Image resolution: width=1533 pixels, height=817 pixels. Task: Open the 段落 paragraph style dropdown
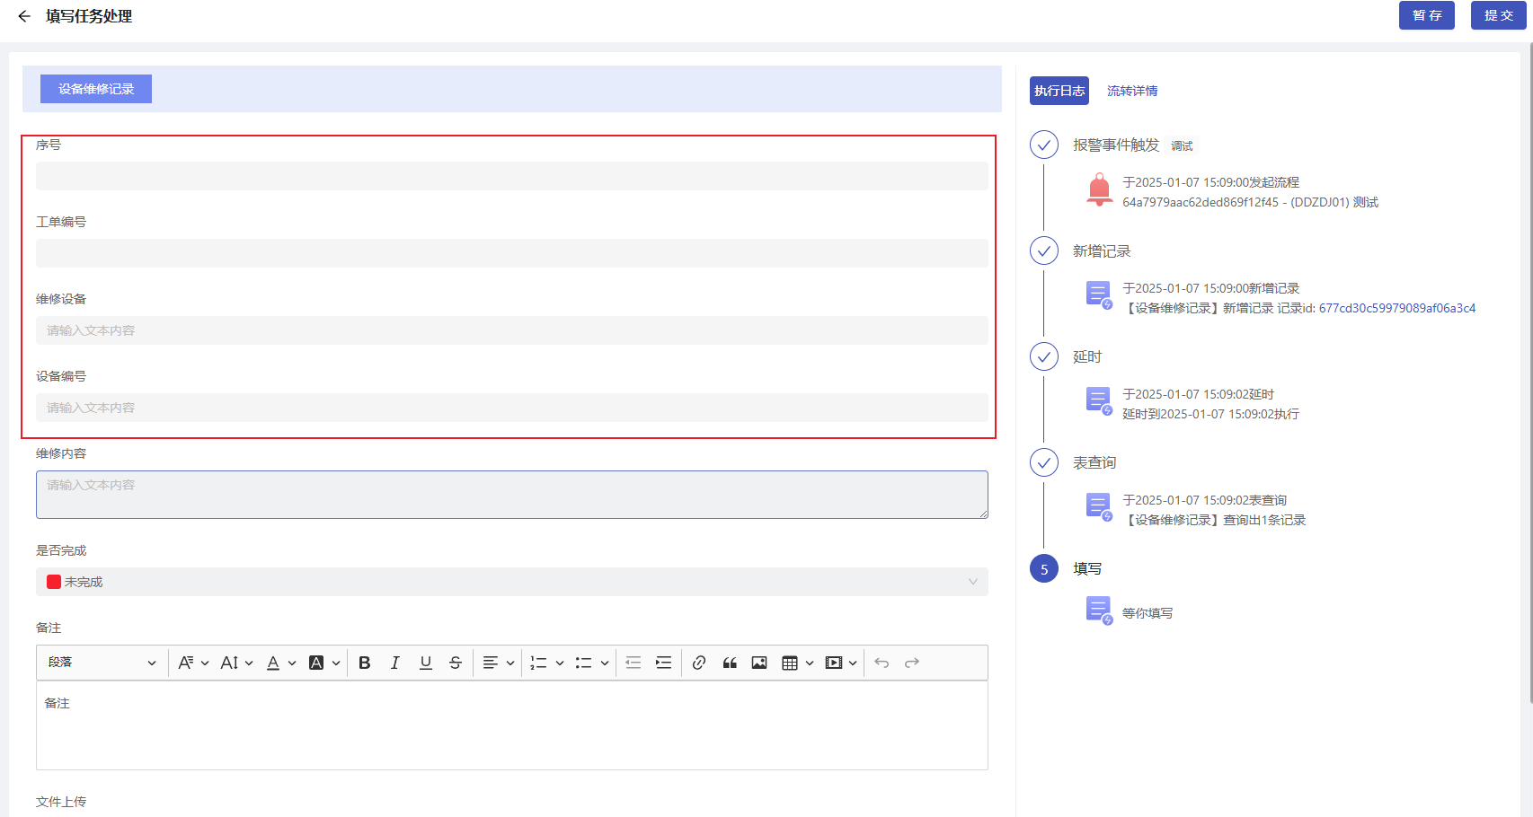click(x=102, y=663)
